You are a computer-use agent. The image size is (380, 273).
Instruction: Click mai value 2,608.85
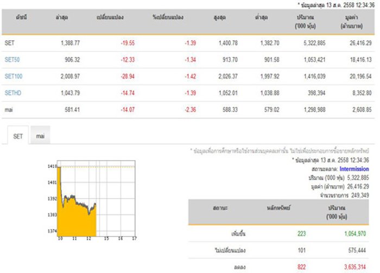pos(362,109)
